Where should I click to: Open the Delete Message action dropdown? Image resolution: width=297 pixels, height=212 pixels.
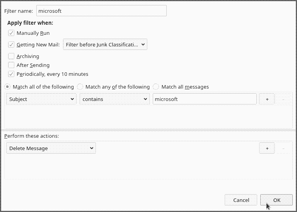pyautogui.click(x=51, y=148)
